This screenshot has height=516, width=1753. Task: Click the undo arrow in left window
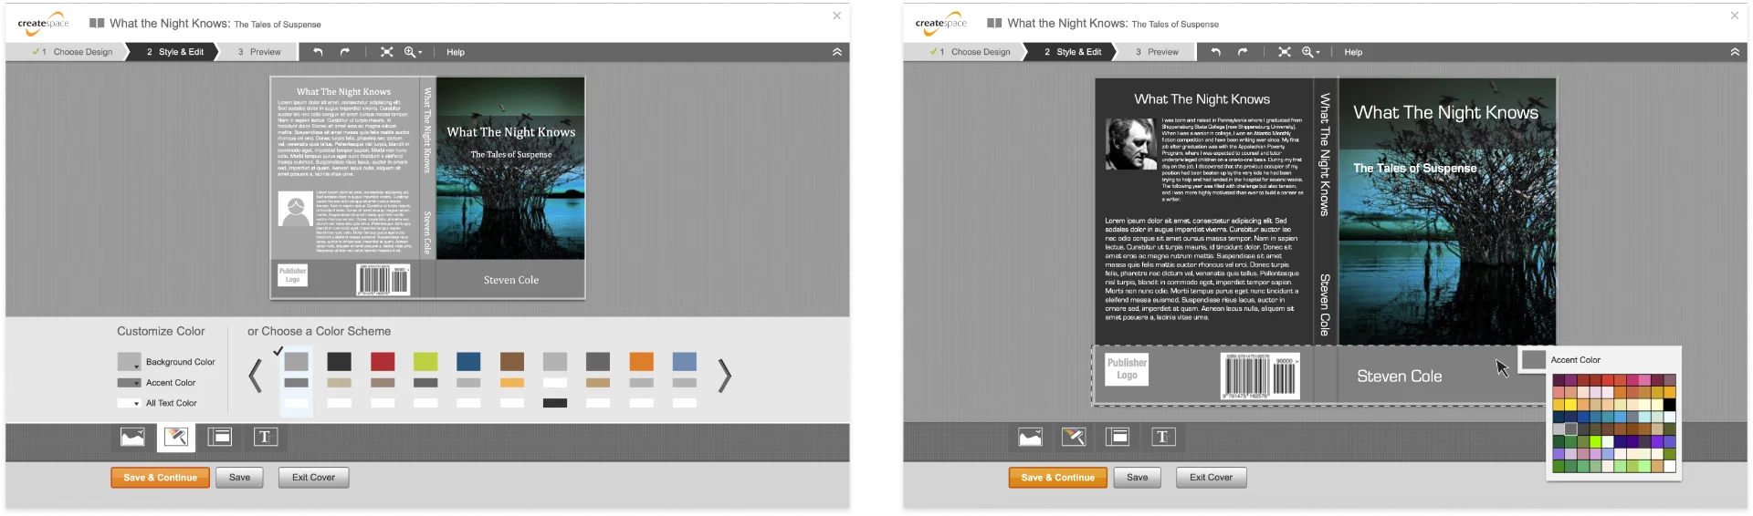(318, 52)
